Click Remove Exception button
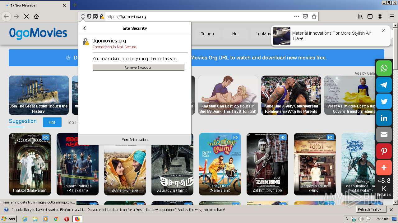 (138, 68)
